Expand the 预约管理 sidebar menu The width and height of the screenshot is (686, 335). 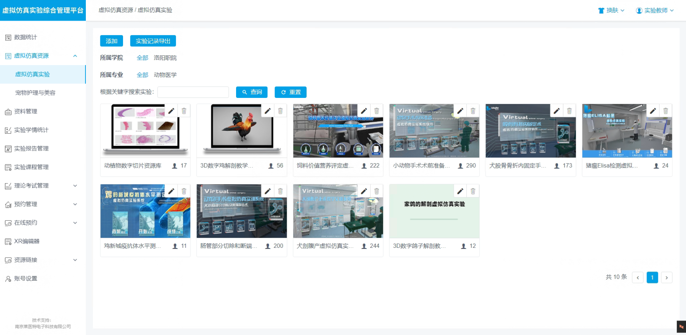(75, 204)
